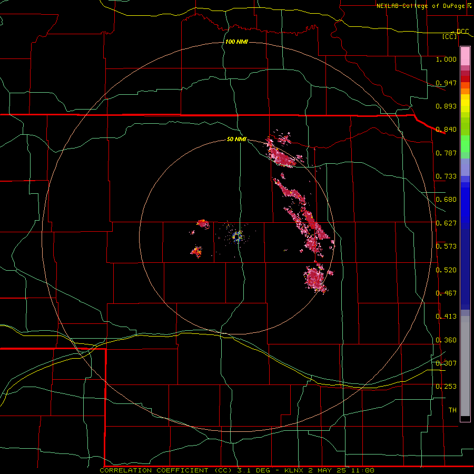
Task: Click the 0.307 value on the color scale
Action: pos(446,363)
